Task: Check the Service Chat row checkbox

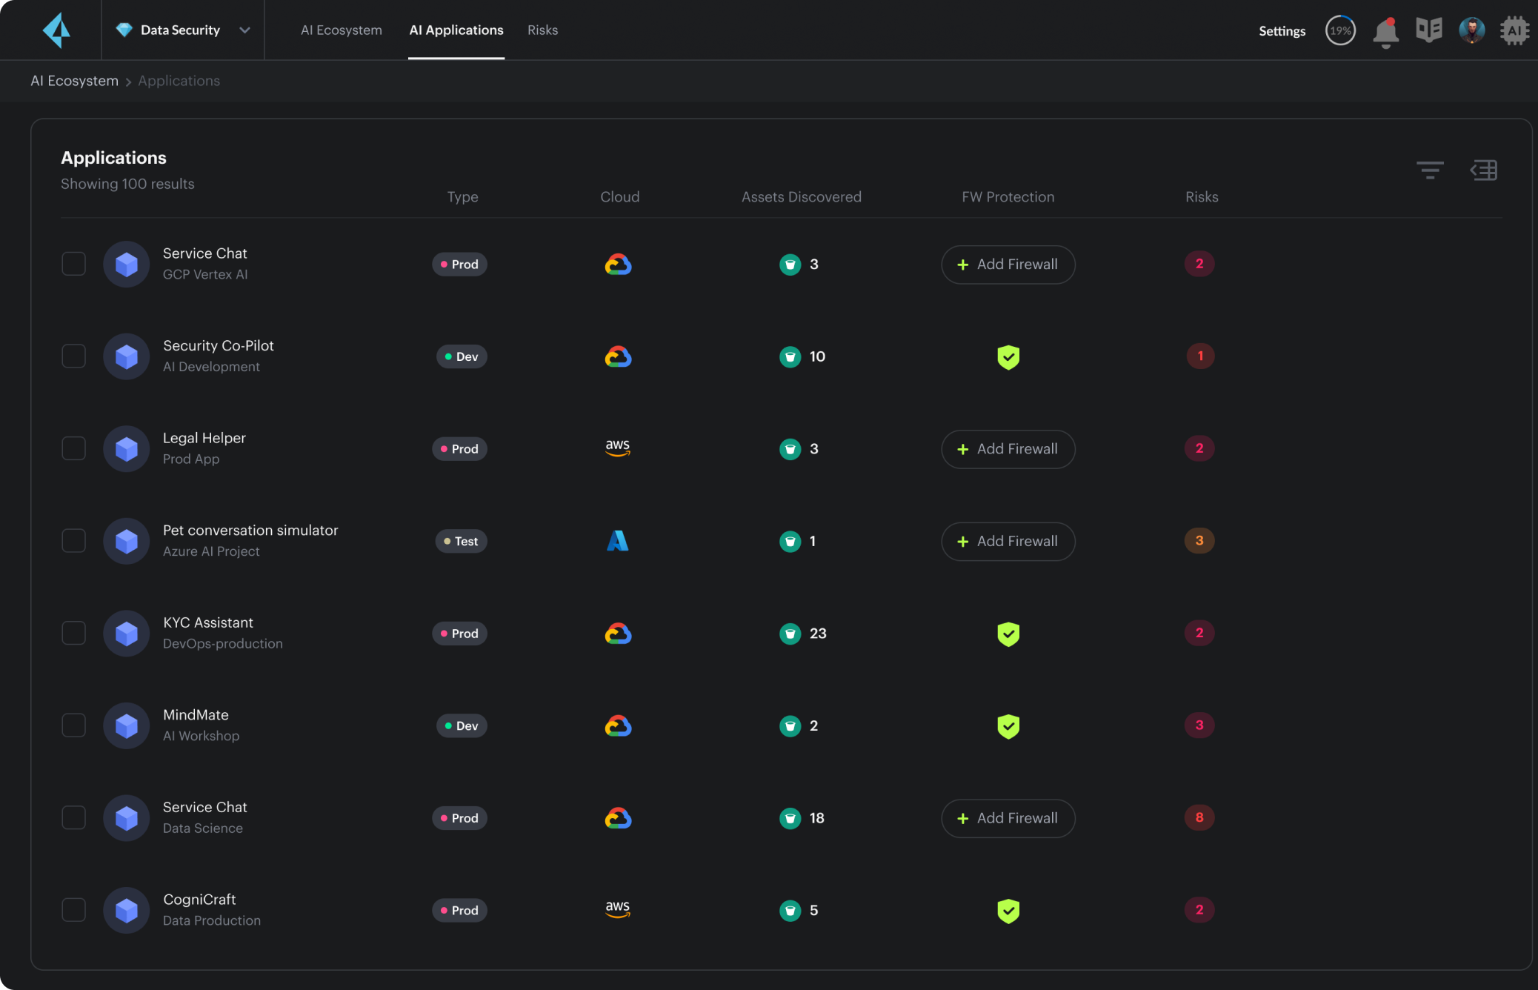Action: [73, 263]
